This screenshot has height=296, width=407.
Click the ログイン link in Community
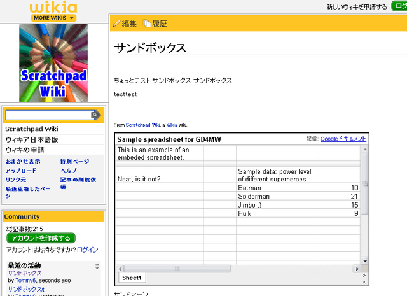pyautogui.click(x=88, y=250)
